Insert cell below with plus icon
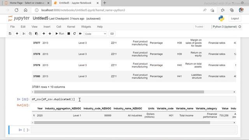 coord(17,34)
